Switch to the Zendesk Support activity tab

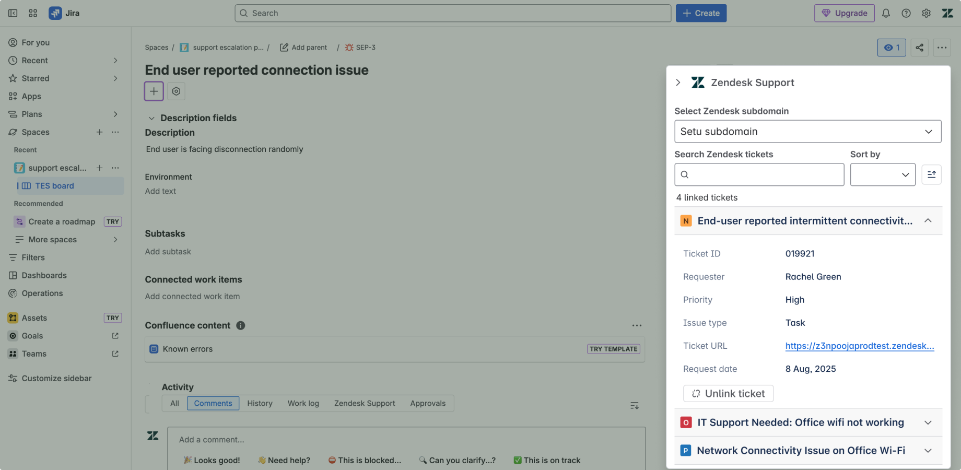click(365, 403)
